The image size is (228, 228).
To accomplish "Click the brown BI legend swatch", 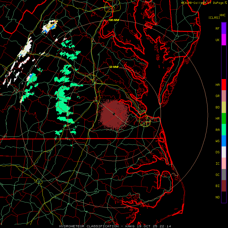I will pyautogui.click(x=224, y=186).
